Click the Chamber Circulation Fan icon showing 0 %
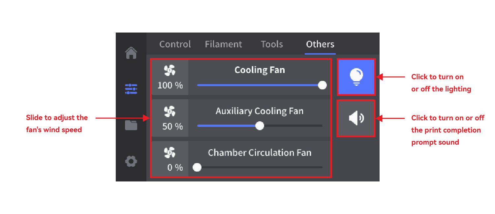This screenshot has width=495, height=214. pos(170,152)
